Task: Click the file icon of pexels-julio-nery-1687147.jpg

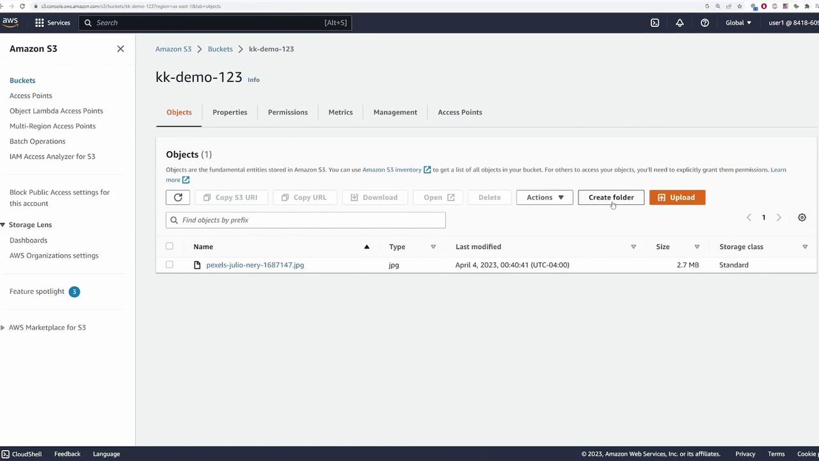Action: click(x=197, y=265)
